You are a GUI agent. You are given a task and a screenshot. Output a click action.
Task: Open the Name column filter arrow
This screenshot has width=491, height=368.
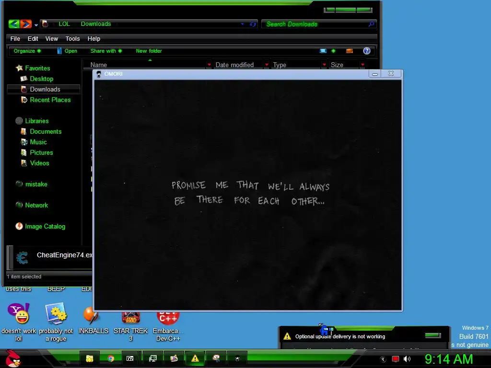(x=209, y=65)
